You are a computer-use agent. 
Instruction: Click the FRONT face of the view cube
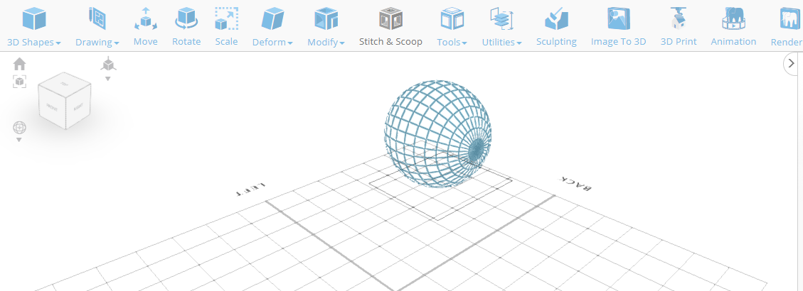coord(52,108)
